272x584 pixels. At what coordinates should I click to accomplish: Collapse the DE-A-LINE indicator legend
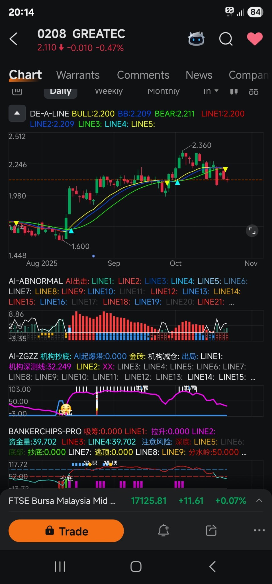pyautogui.click(x=17, y=113)
